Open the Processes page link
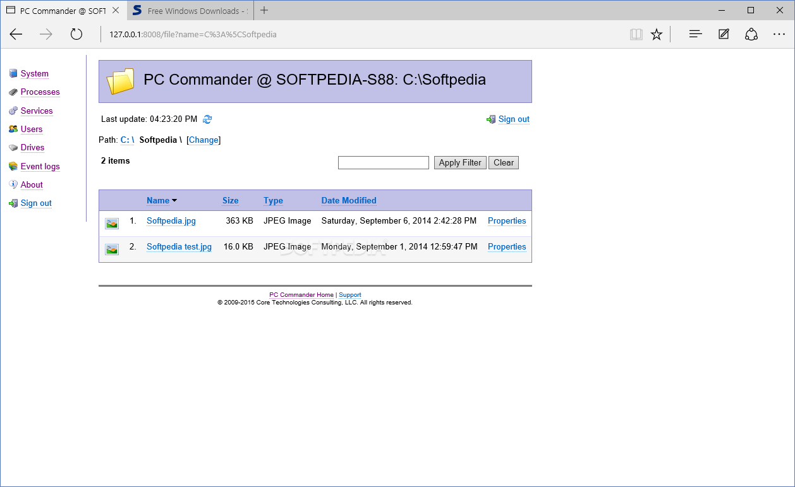Screen dimensions: 795x487 pos(40,92)
